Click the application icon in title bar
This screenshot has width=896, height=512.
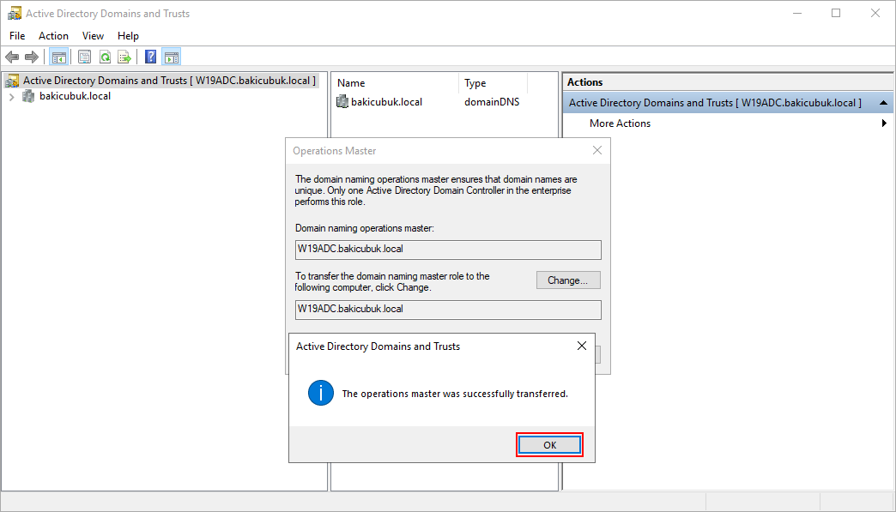15,13
